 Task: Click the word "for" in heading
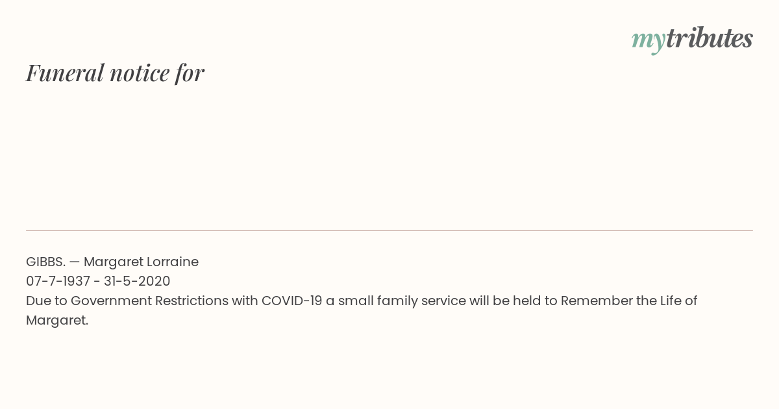tap(190, 73)
